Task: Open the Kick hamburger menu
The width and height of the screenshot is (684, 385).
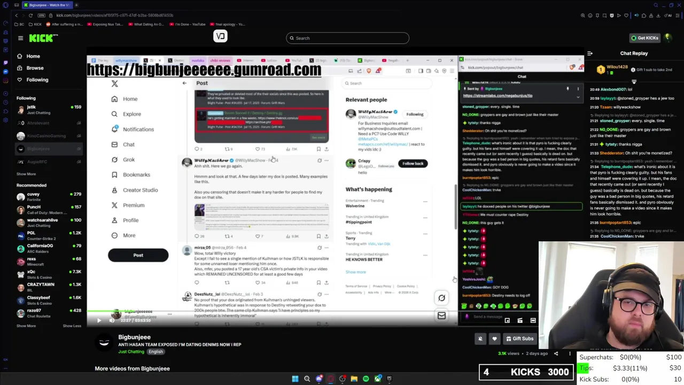Action: pos(20,38)
